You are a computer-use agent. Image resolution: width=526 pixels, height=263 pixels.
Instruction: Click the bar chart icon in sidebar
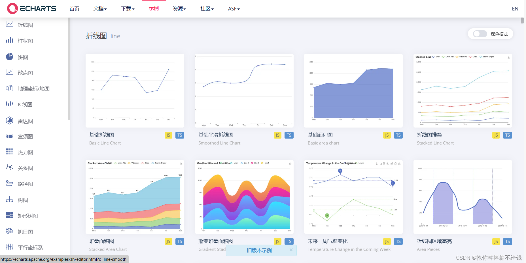pyautogui.click(x=10, y=40)
